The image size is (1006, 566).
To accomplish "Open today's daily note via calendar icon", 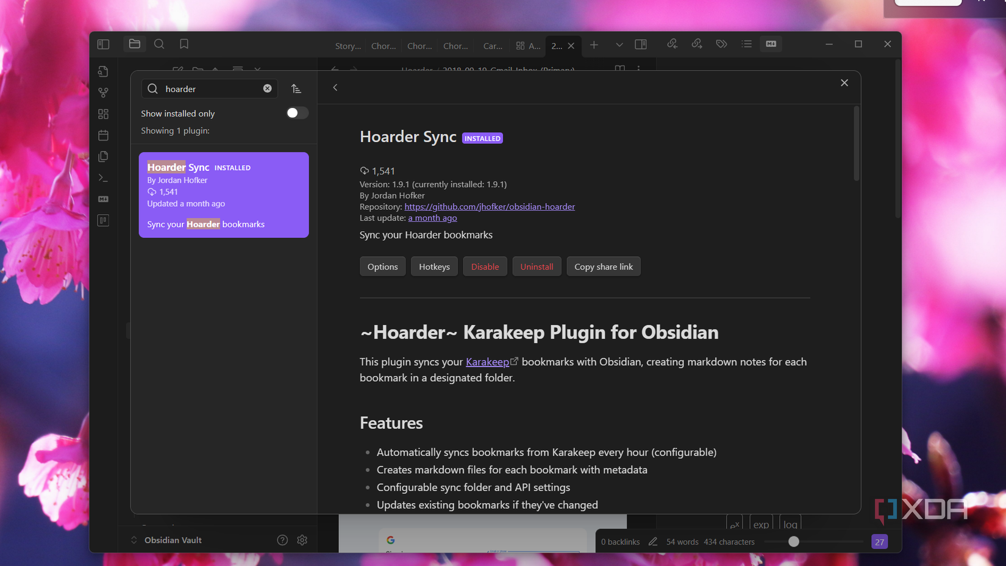I will (x=103, y=135).
